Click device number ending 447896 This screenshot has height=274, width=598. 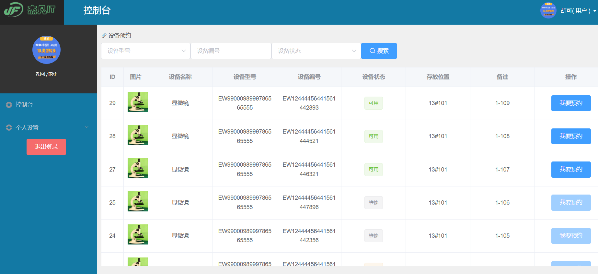[309, 202]
